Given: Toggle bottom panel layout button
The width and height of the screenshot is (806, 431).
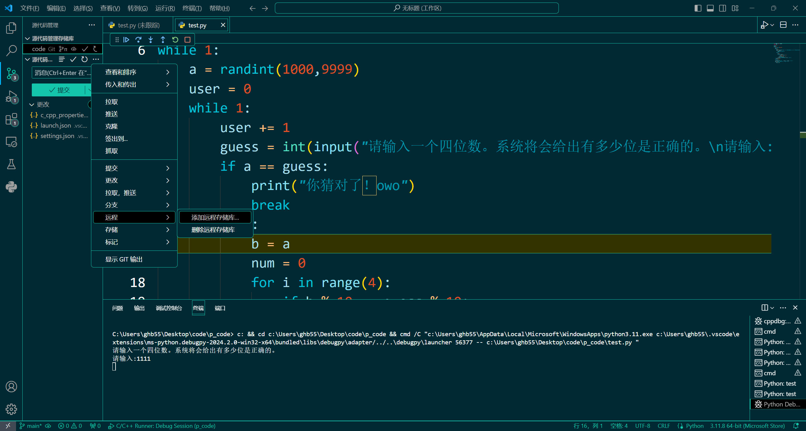Looking at the screenshot, I should pyautogui.click(x=710, y=8).
